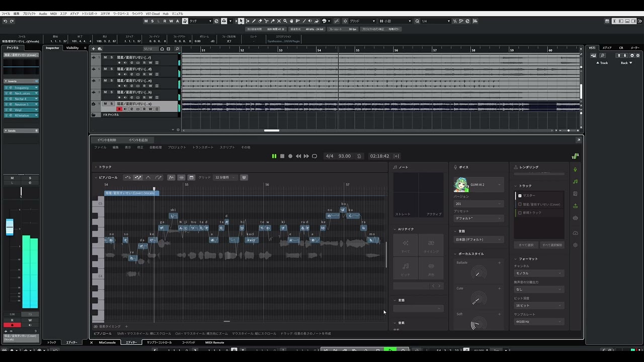The width and height of the screenshot is (644, 362).
Task: Open the スクリプト menu in Synthesizer V
Action: [227, 147]
